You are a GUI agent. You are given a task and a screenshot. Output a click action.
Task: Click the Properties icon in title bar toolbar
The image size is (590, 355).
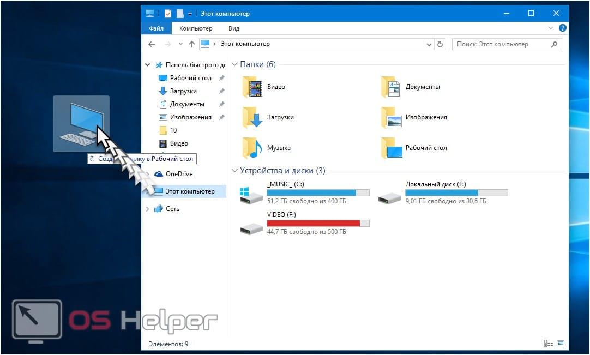point(168,14)
